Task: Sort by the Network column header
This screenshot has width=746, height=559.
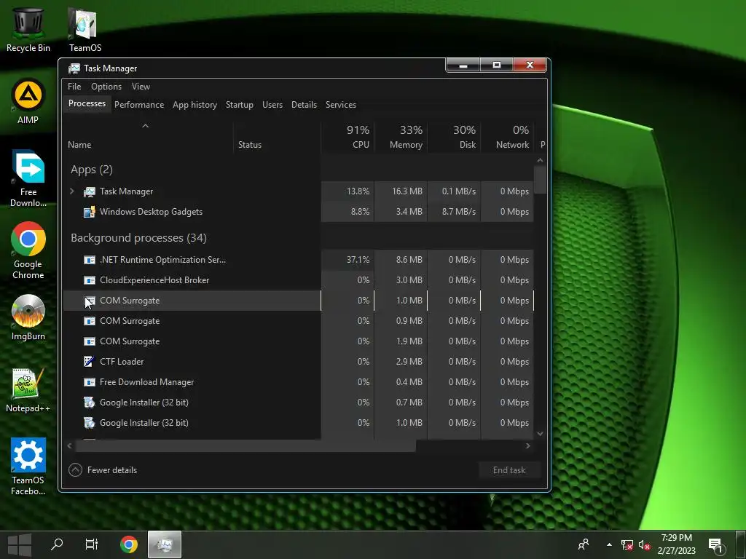Action: [x=507, y=137]
